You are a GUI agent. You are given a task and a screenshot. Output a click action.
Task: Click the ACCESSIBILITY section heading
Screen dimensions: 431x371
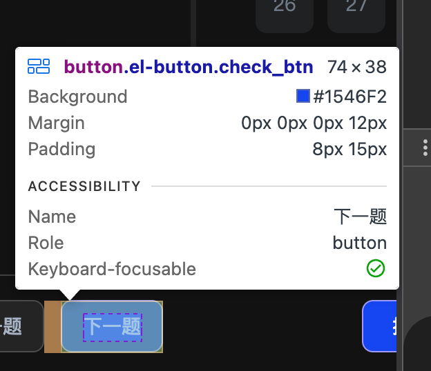click(x=84, y=186)
